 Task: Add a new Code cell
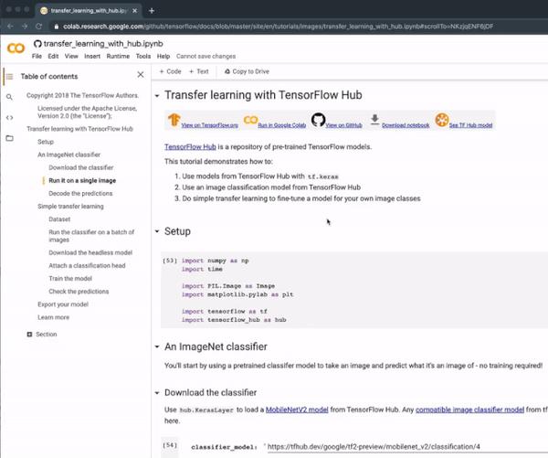[x=171, y=71]
